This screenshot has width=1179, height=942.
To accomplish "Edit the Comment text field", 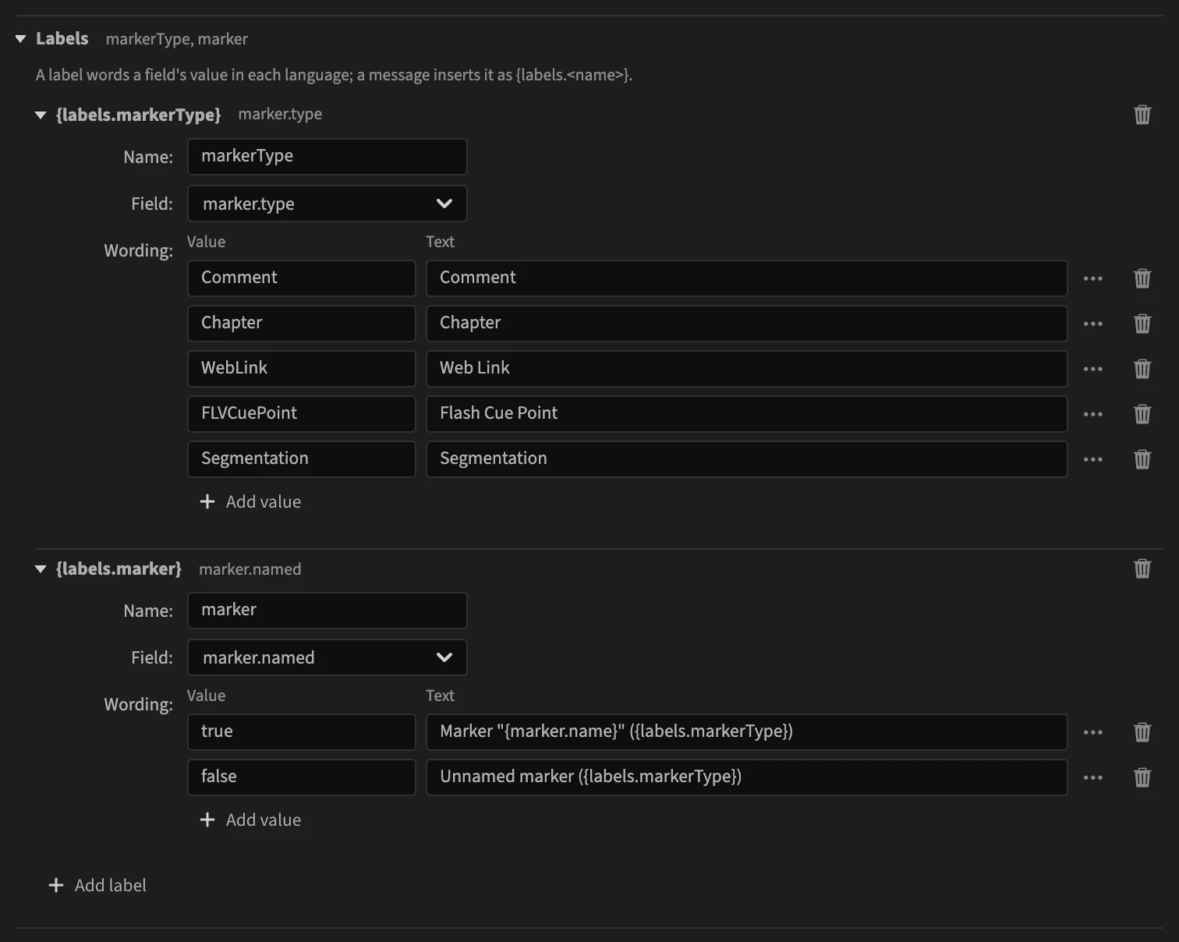I will click(747, 278).
